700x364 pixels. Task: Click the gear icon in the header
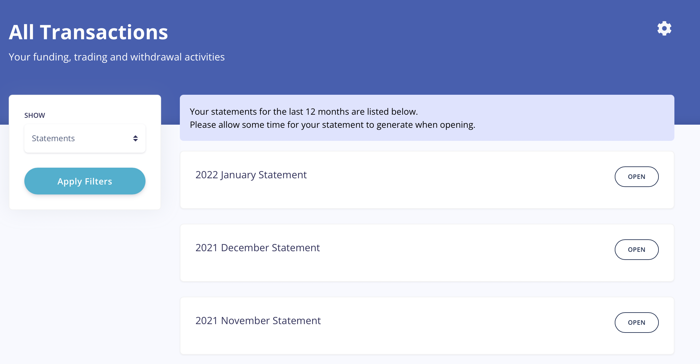(664, 28)
